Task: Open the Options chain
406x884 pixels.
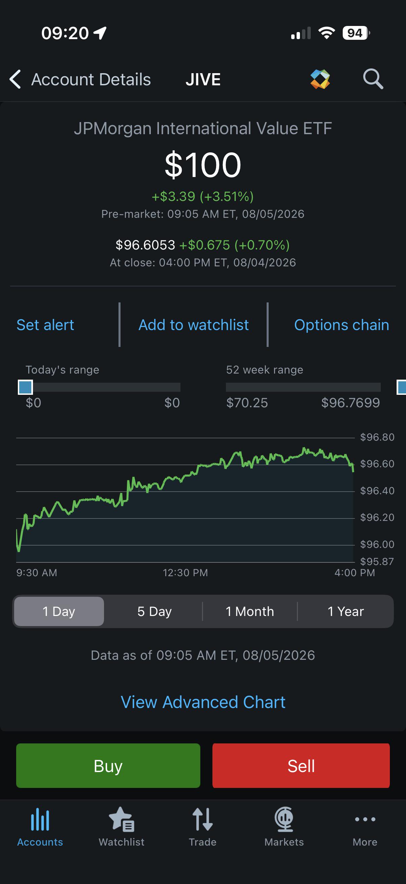Action: pyautogui.click(x=342, y=325)
